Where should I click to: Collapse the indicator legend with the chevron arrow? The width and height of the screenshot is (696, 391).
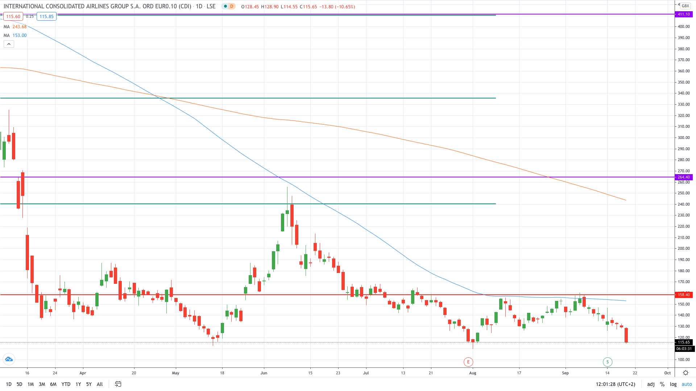[x=9, y=44]
